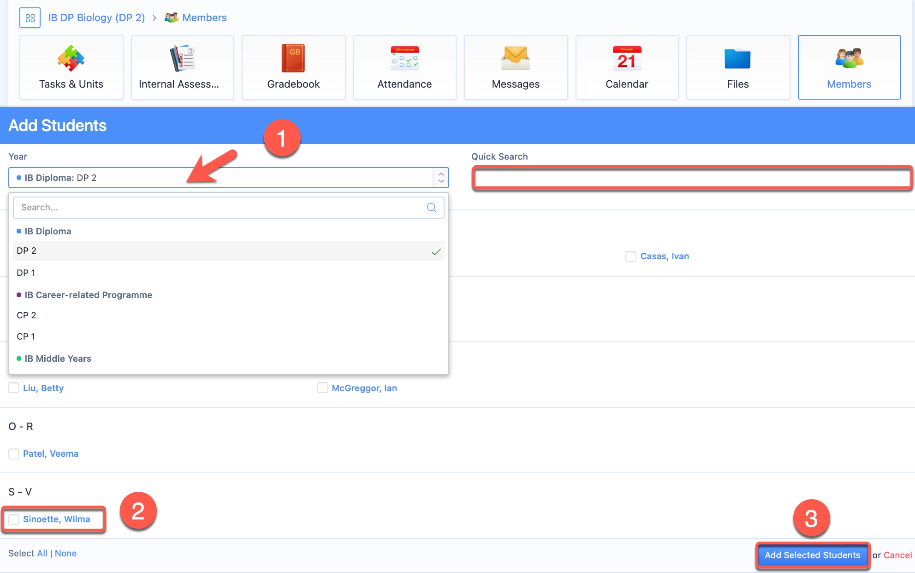Open the Attendance checklist icon

[404, 59]
